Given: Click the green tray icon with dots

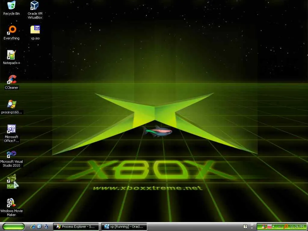Looking at the screenshot, I should click(274, 226).
